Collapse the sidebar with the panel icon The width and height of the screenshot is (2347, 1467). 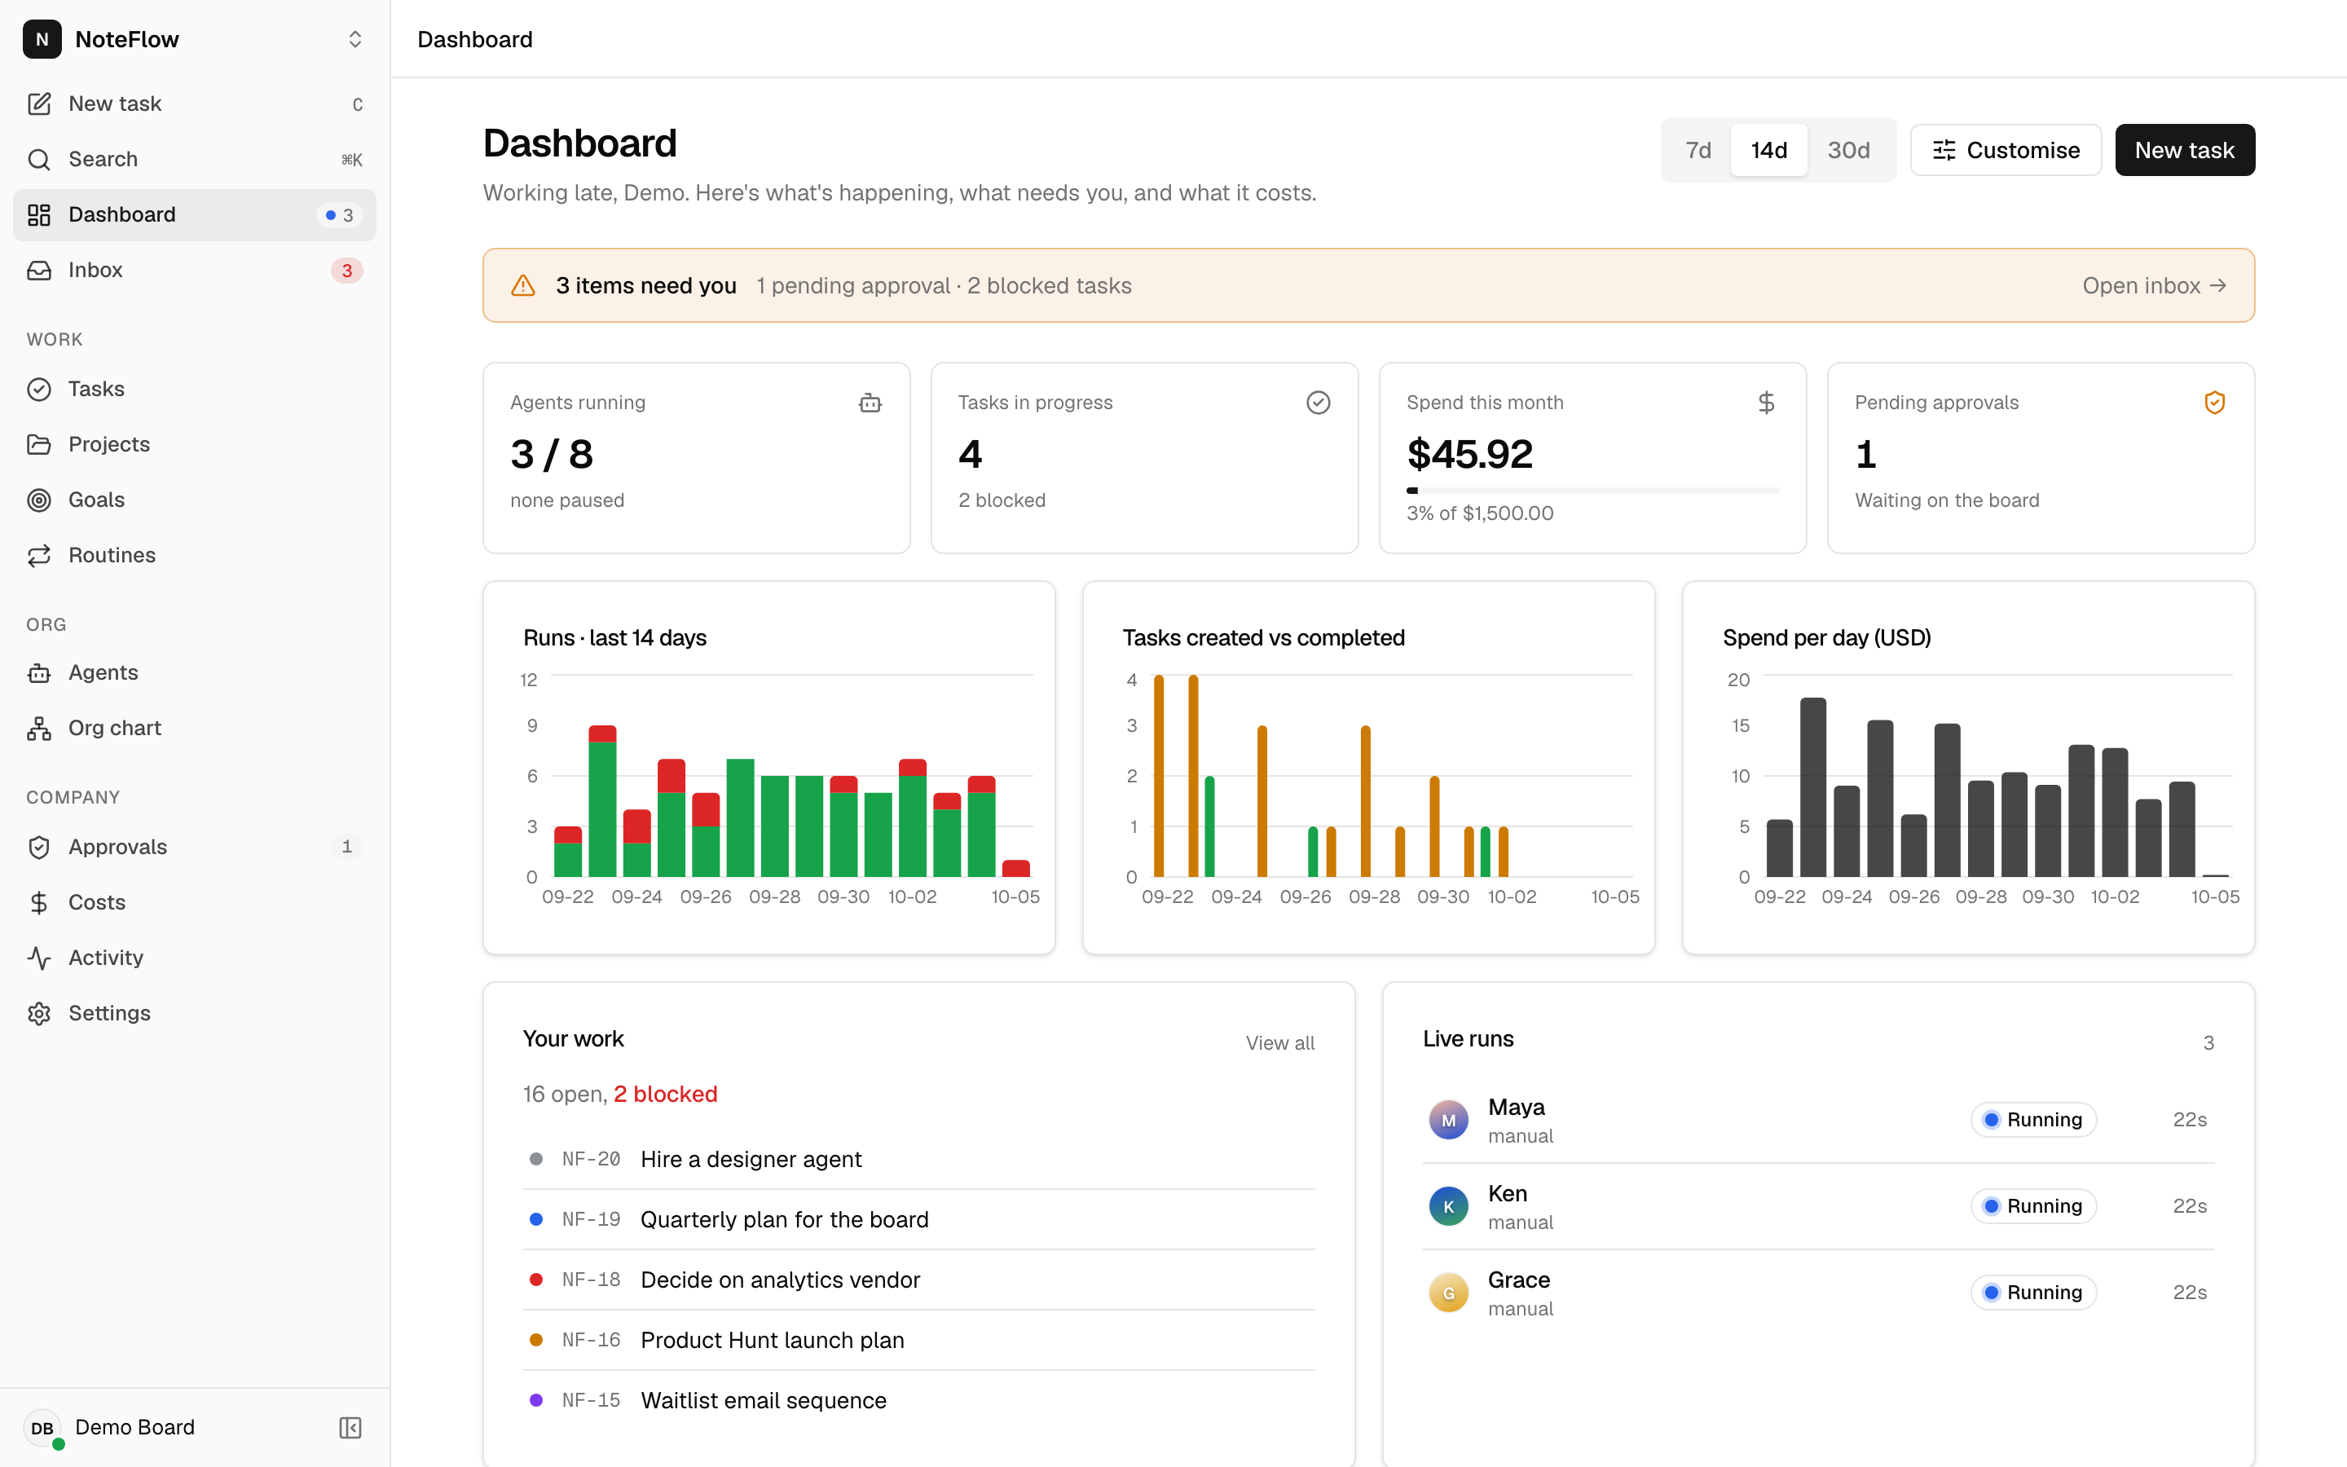pos(350,1427)
